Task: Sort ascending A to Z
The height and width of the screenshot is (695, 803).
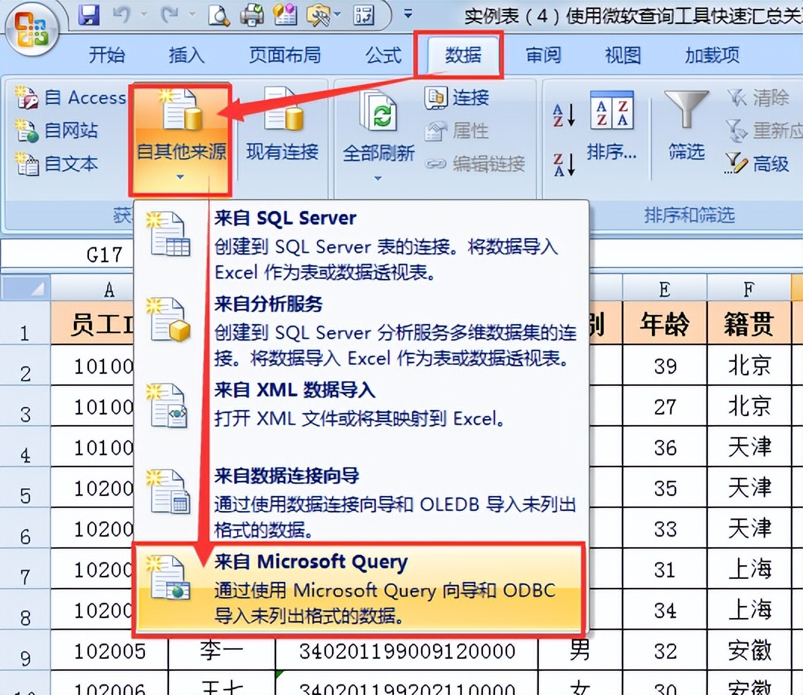Action: (x=564, y=115)
